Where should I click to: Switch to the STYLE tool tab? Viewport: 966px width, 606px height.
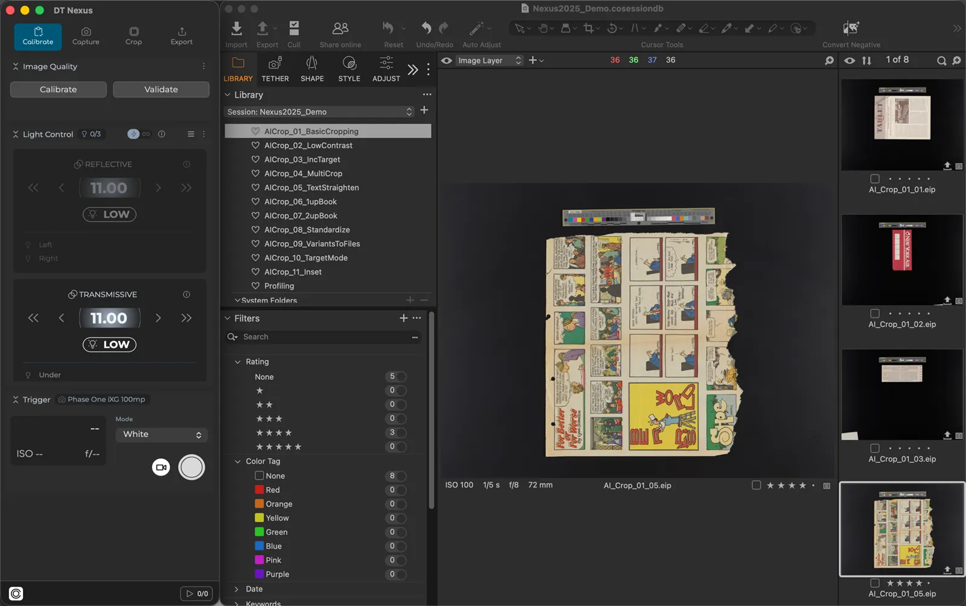tap(349, 69)
